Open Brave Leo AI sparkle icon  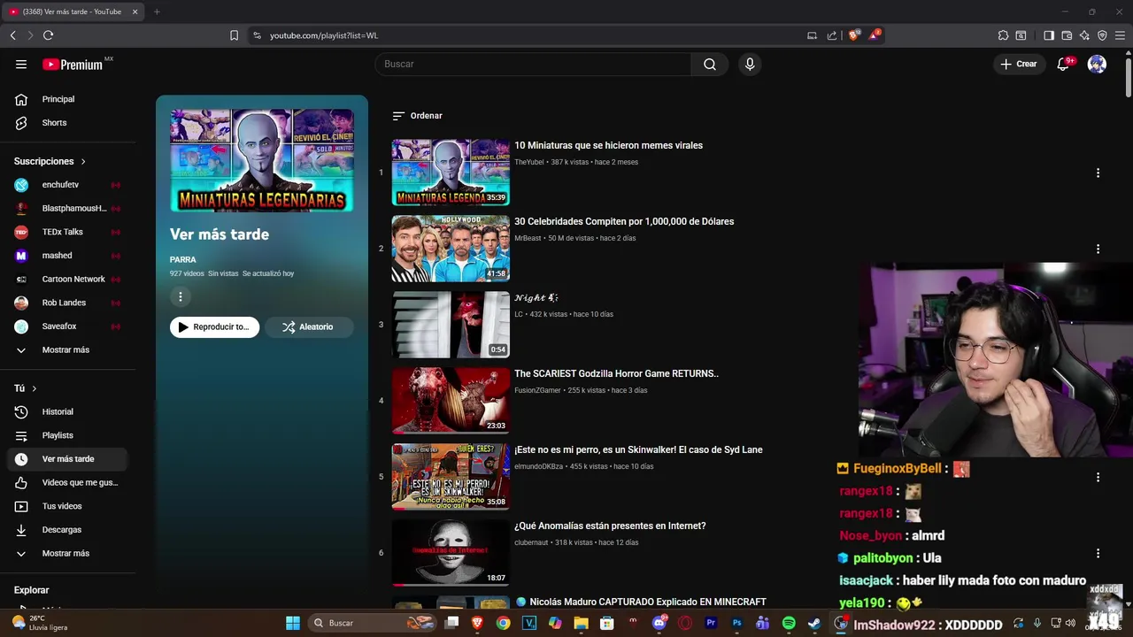click(1084, 35)
